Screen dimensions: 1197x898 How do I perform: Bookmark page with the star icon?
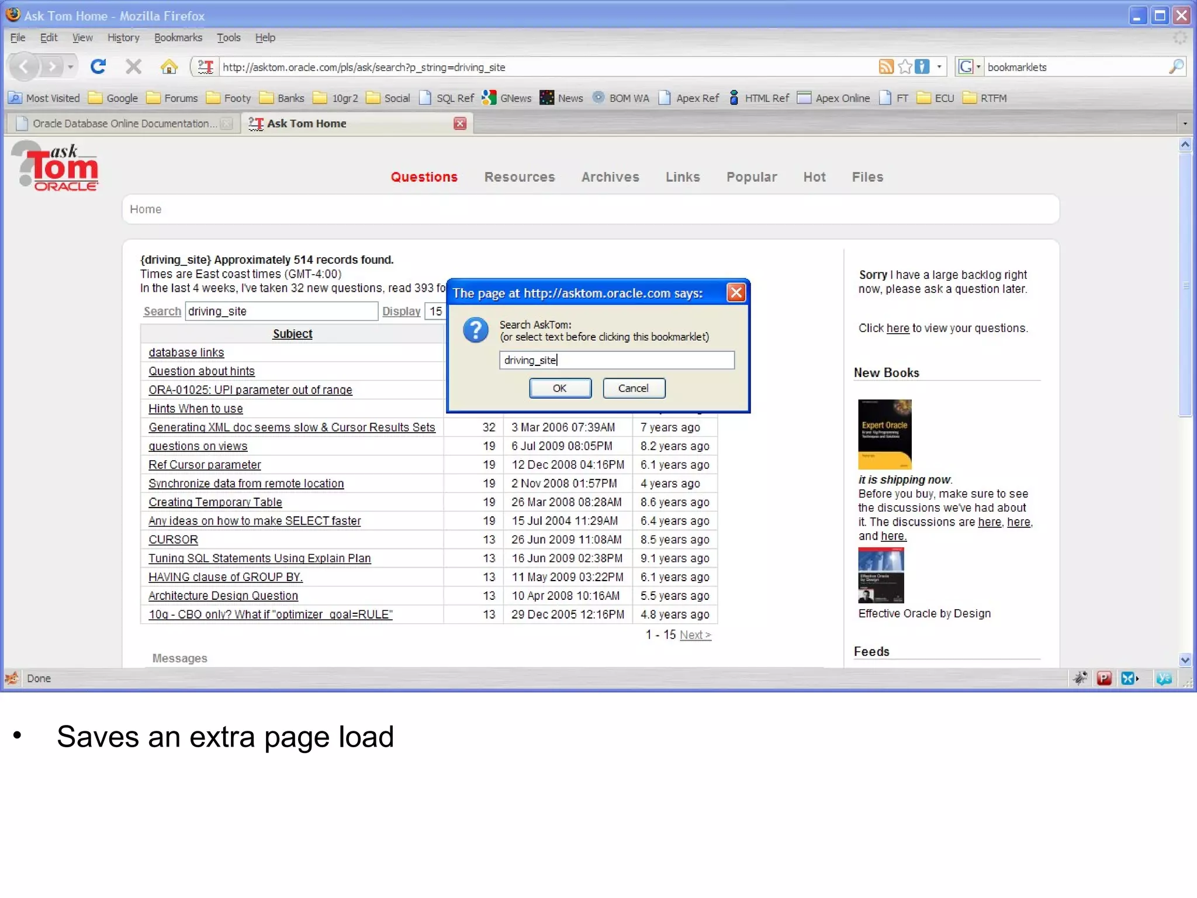[905, 67]
